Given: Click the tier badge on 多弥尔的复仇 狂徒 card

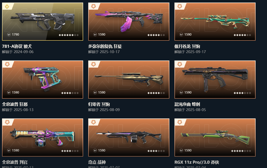Looking at the screenshot, I should pyautogui.click(x=93, y=7).
